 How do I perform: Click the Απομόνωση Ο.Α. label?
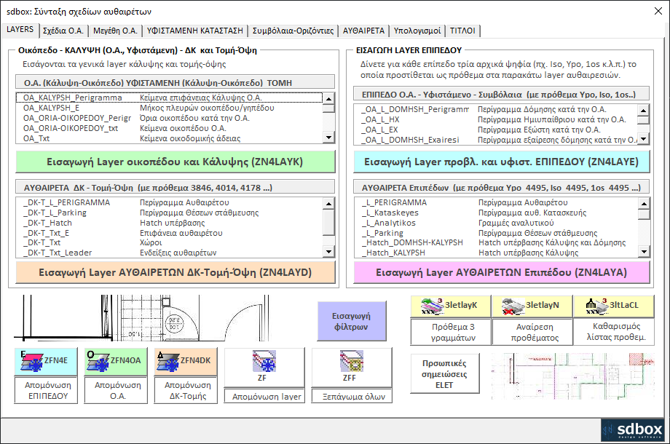(x=116, y=390)
